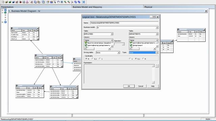Click the first blue stacked-windows toolbar icon
The height and width of the screenshot is (121, 216).
coord(76,2)
